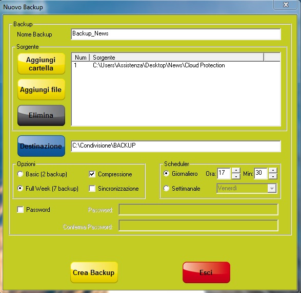Image resolution: width=301 pixels, height=293 pixels.
Task: Enable the Sincronizzazione checkbox
Action: click(x=92, y=188)
